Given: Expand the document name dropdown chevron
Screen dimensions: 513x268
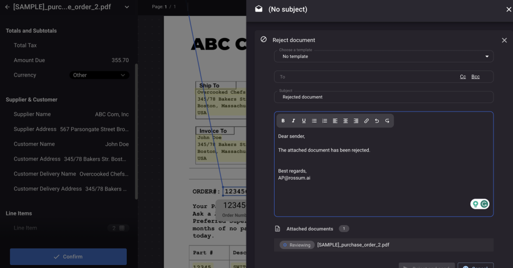Looking at the screenshot, I should pos(127,7).
